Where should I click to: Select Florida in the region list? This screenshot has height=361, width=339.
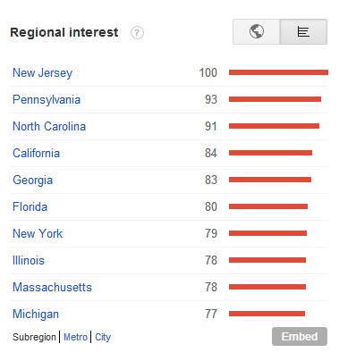(x=30, y=206)
